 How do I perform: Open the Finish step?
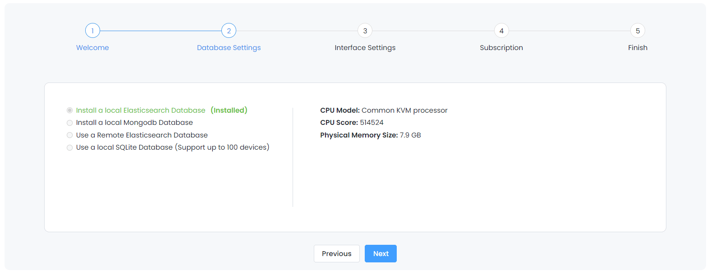click(638, 47)
